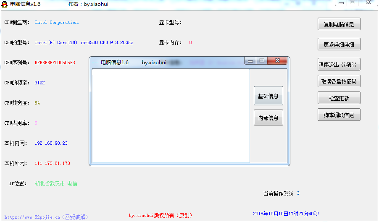Click the 当前操作系统 value 3

[298, 193]
